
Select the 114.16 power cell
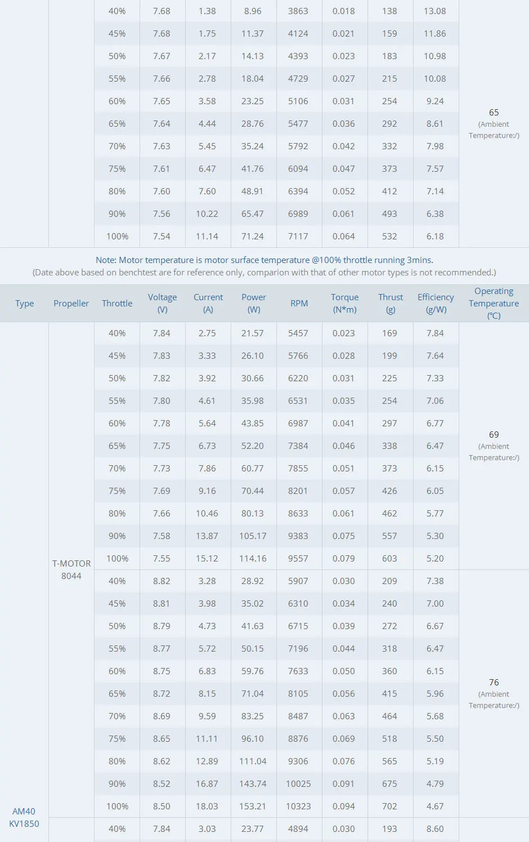click(x=253, y=559)
